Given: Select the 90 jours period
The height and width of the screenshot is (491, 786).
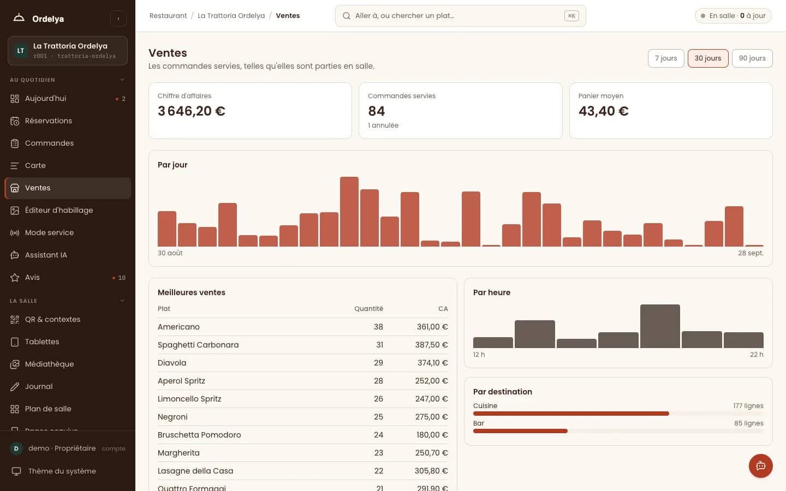Looking at the screenshot, I should point(752,58).
